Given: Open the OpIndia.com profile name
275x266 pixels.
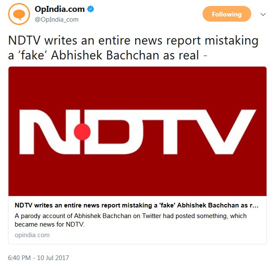Looking at the screenshot, I should pos(60,9).
